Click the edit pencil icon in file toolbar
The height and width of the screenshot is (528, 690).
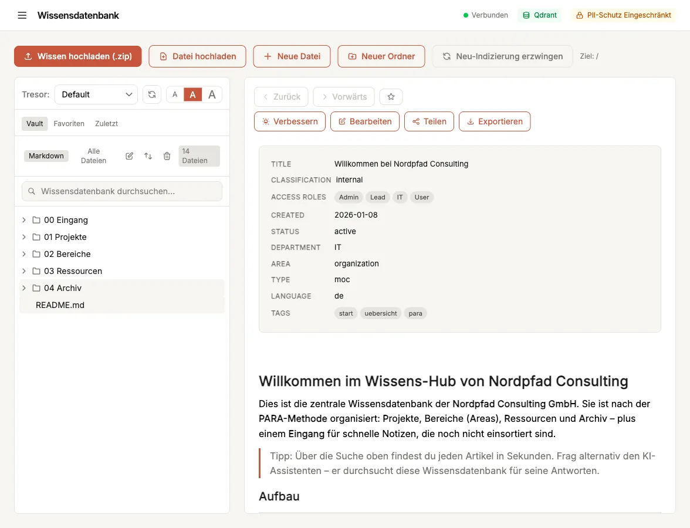pos(129,156)
